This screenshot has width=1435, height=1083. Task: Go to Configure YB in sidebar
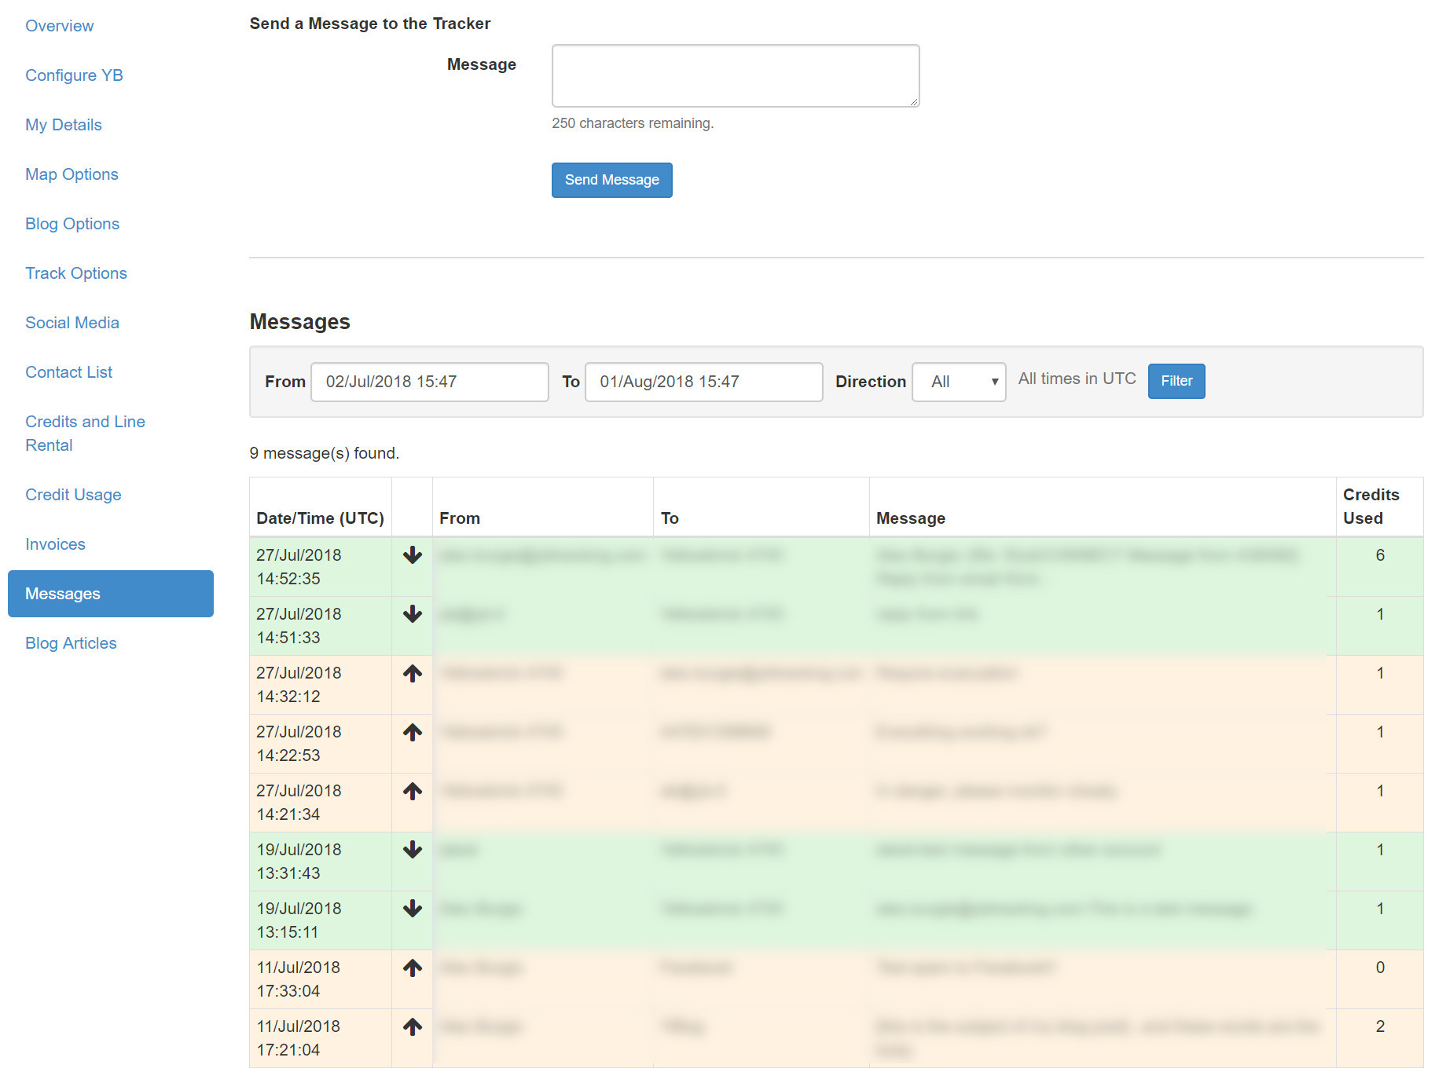(74, 75)
